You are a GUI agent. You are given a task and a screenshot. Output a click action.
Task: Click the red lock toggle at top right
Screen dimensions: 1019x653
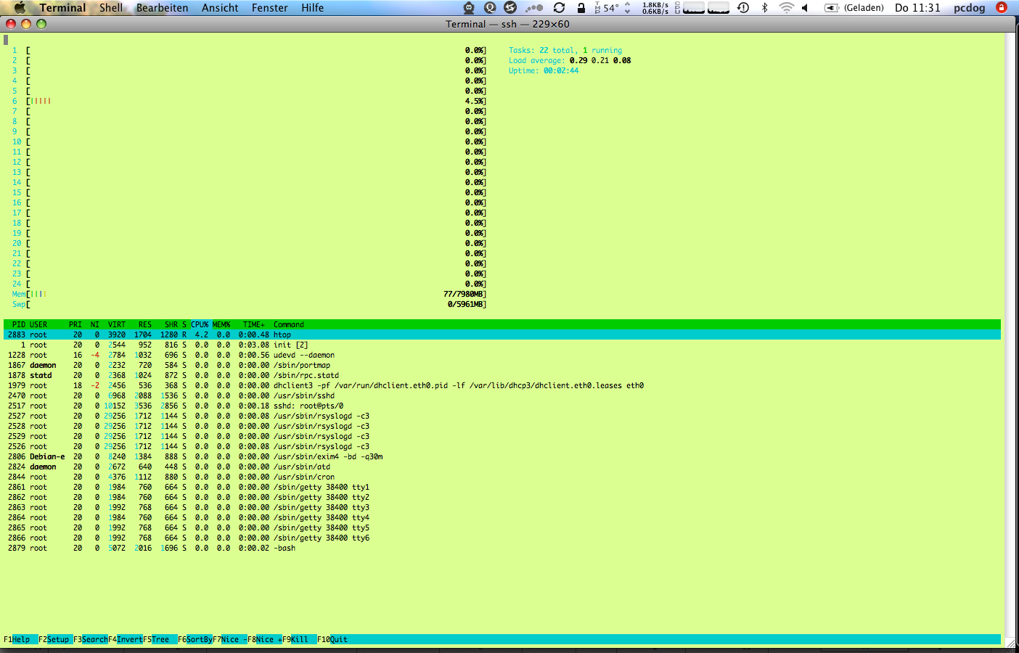pyautogui.click(x=1002, y=8)
